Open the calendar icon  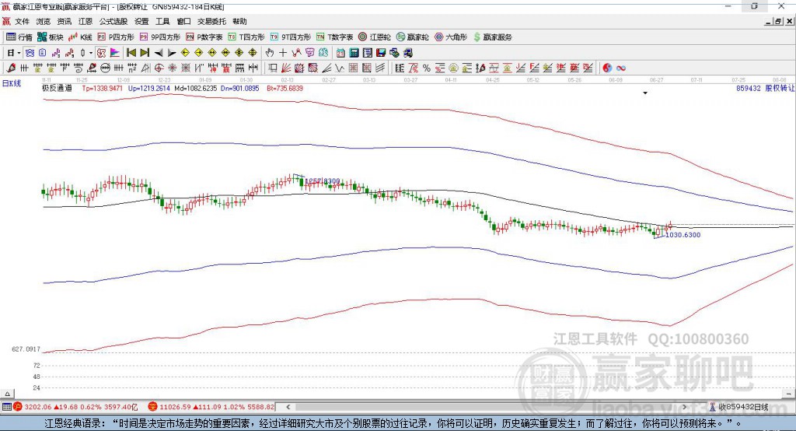click(340, 53)
